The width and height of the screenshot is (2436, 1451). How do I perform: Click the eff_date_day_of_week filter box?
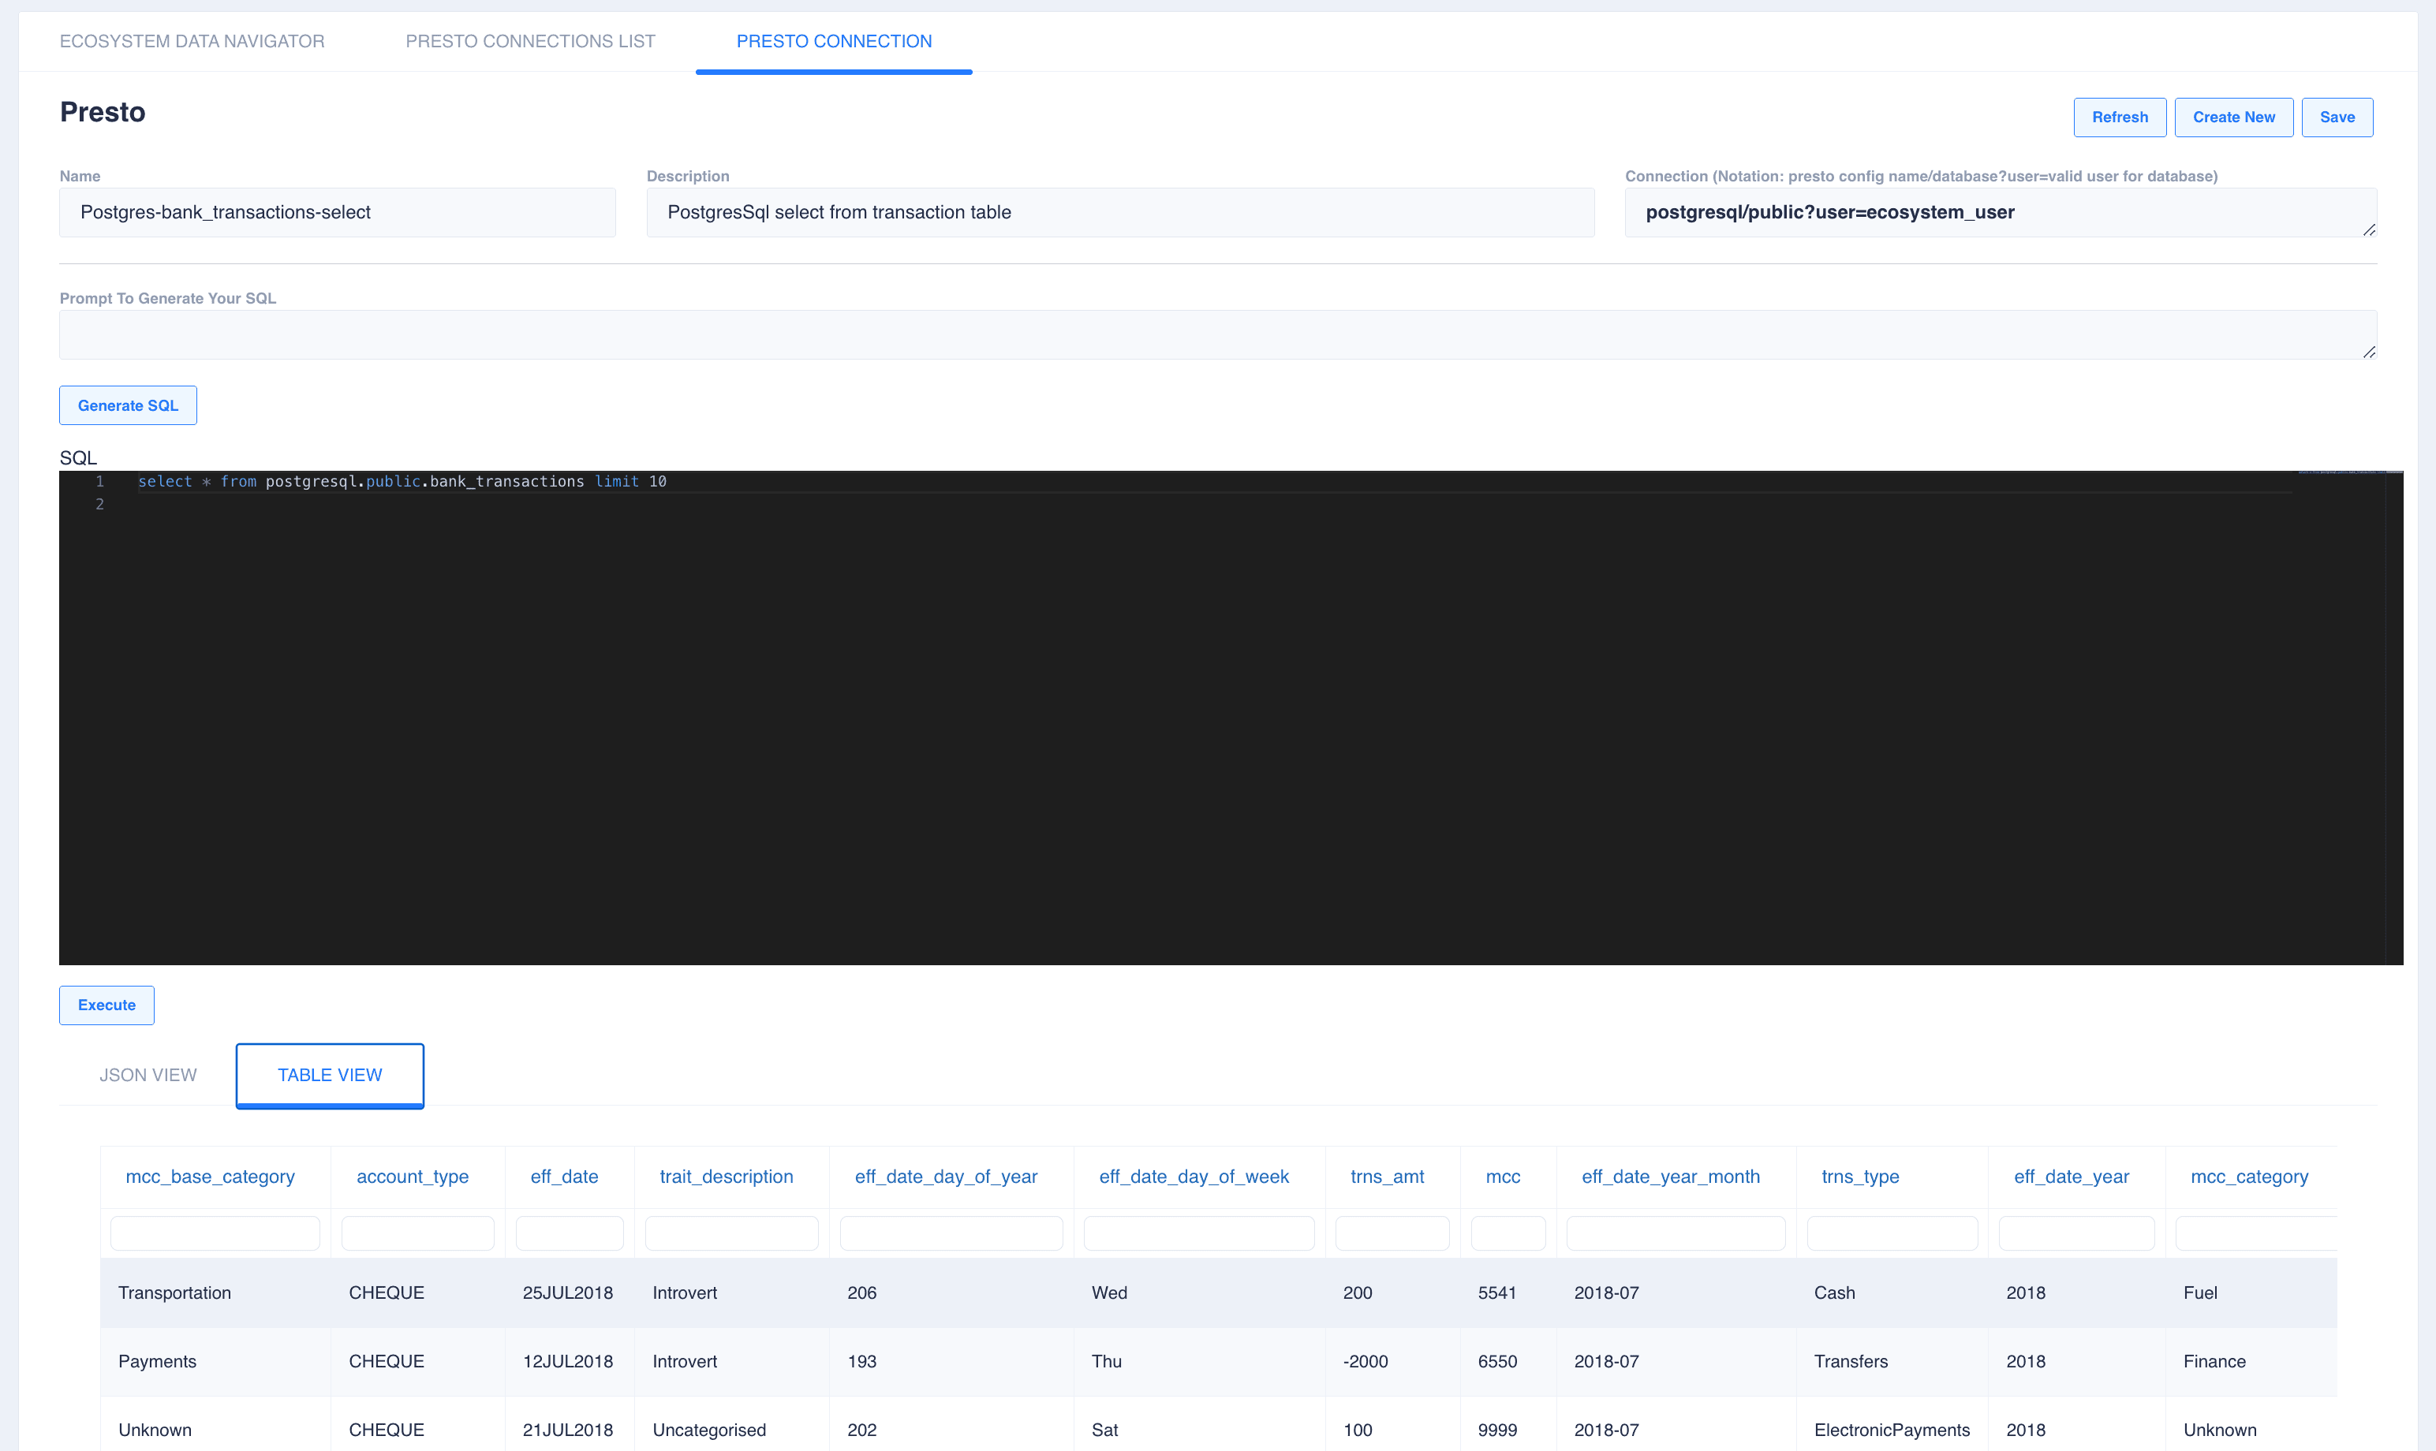[1199, 1233]
